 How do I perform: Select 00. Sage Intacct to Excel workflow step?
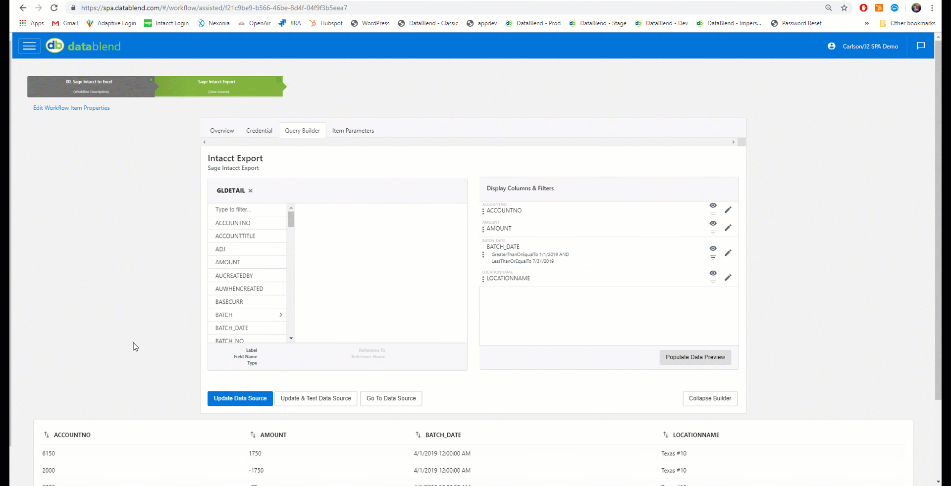click(x=91, y=86)
